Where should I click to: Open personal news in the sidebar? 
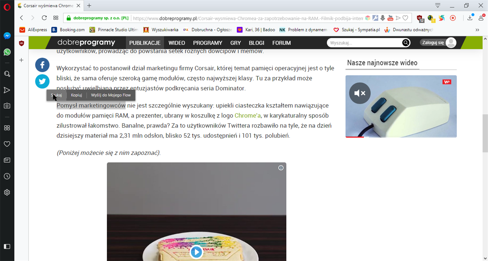point(7,160)
